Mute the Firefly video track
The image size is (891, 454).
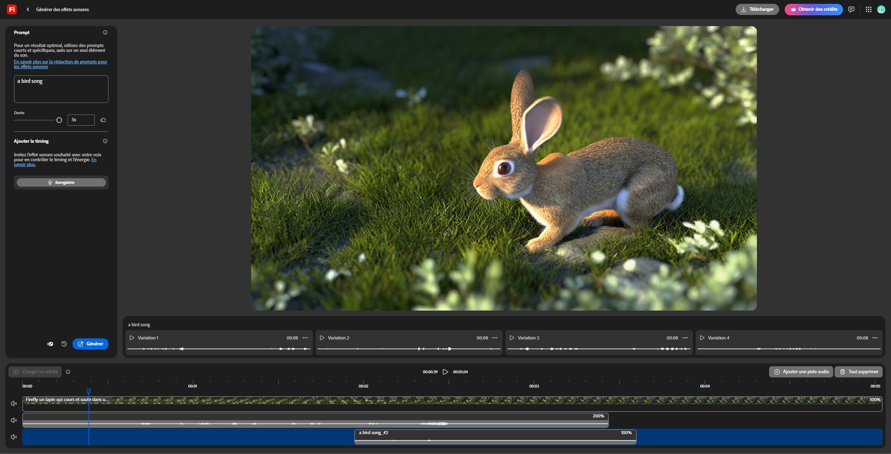[14, 404]
